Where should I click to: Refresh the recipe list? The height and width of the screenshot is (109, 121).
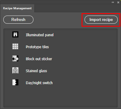[x=18, y=19]
